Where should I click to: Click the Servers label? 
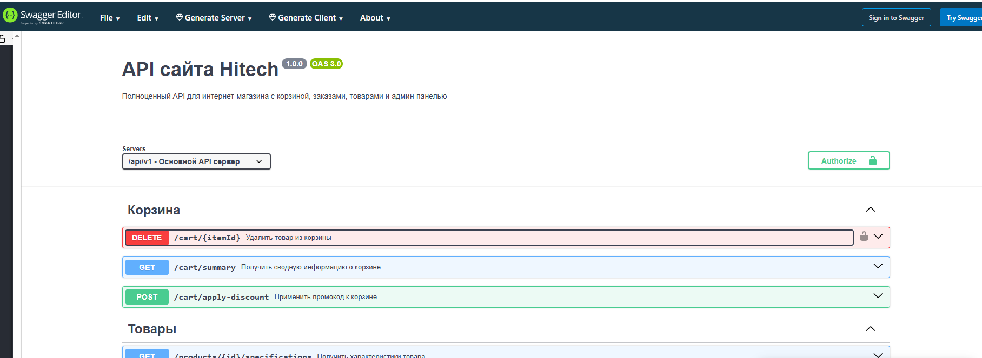pyautogui.click(x=134, y=149)
